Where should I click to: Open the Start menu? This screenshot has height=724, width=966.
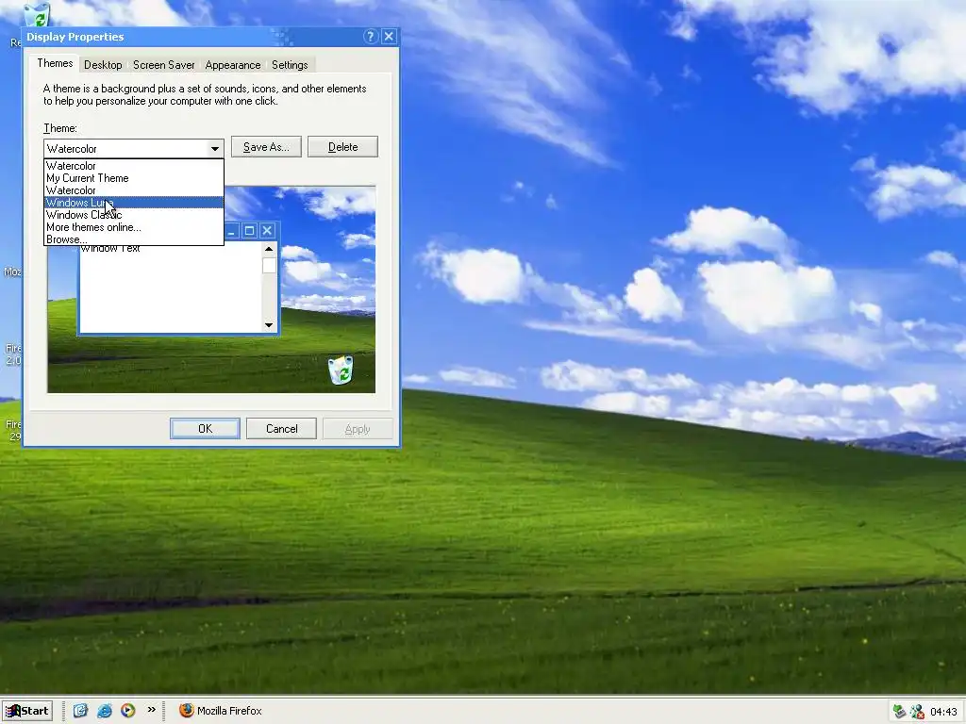point(27,711)
